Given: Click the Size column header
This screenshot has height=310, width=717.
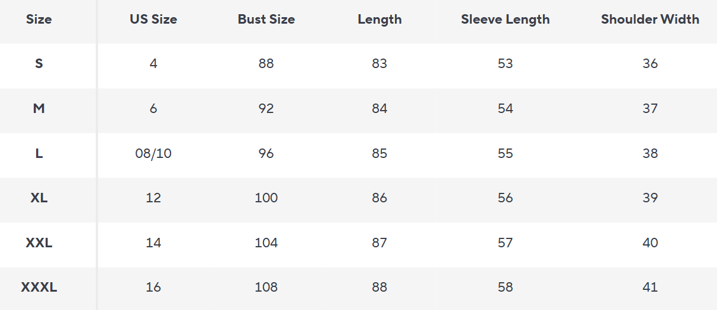Looking at the screenshot, I should pos(39,20).
